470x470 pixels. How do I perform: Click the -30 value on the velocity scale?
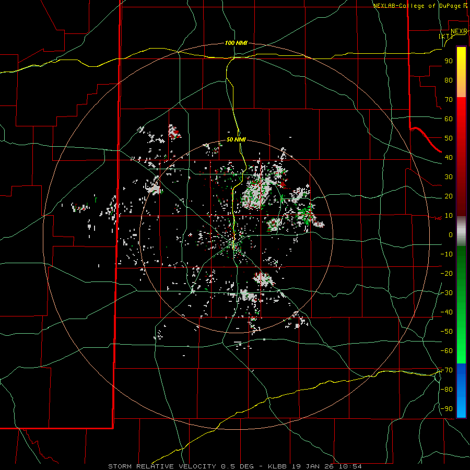(446, 293)
